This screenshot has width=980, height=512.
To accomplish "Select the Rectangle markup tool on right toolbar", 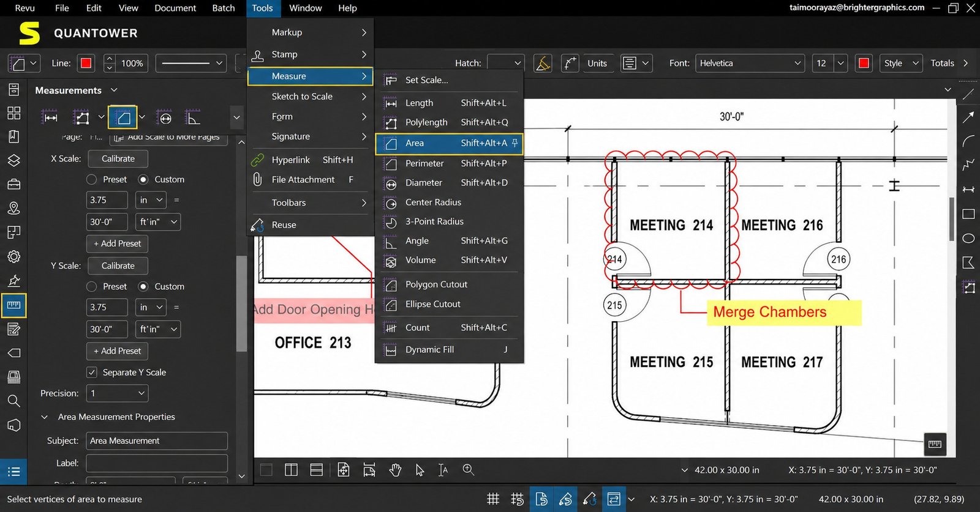I will (968, 214).
